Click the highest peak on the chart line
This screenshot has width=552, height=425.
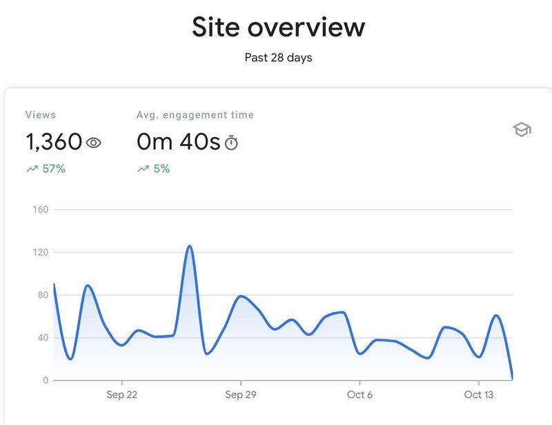pyautogui.click(x=189, y=246)
